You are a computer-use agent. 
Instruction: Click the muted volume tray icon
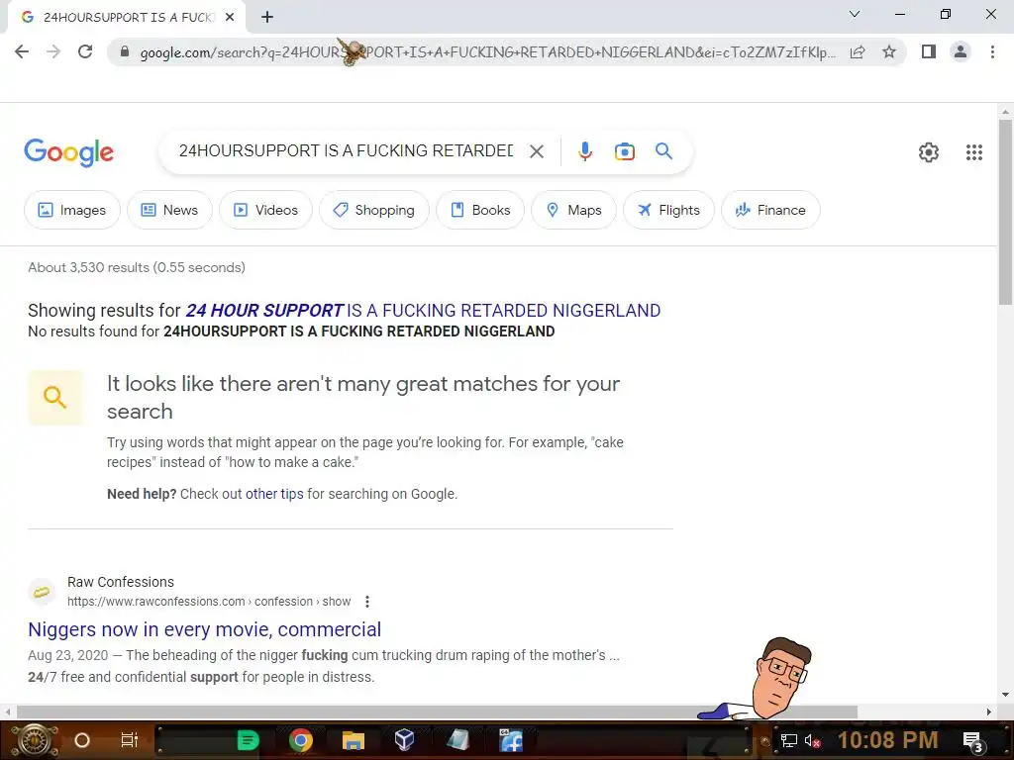[x=812, y=741]
